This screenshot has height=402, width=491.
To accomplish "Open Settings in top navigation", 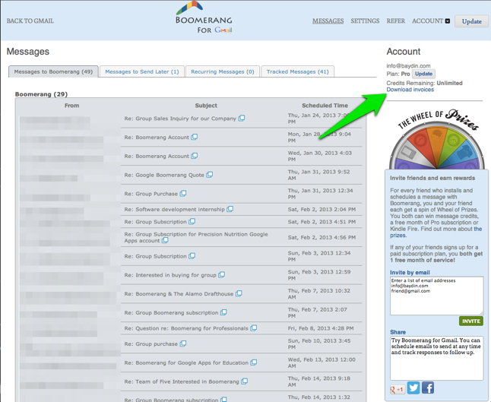I will (x=365, y=21).
